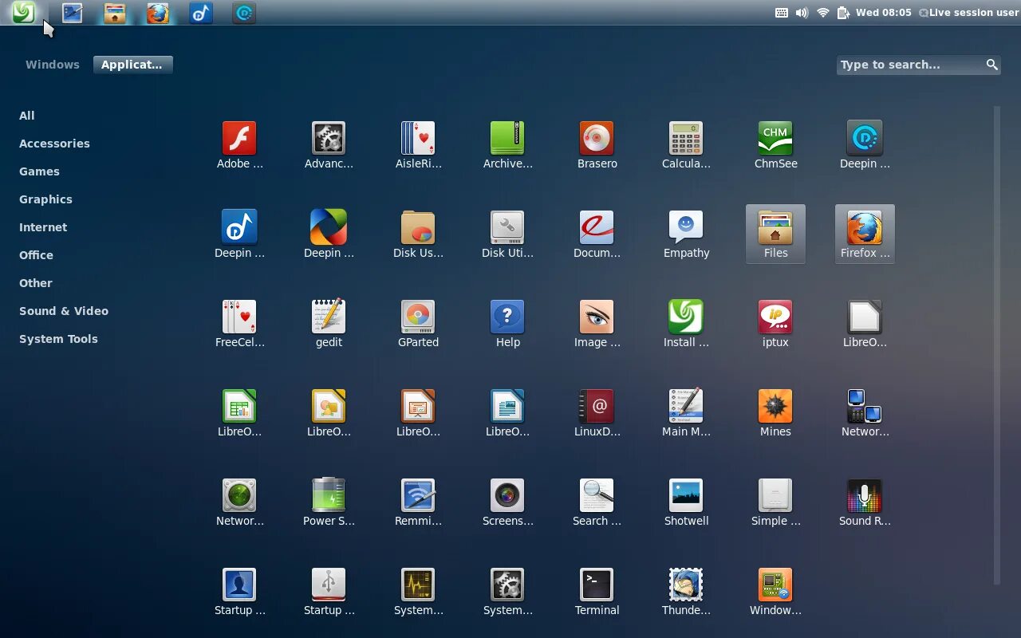The image size is (1021, 638).
Task: Launch the Sound Recorder microphone app
Action: [x=865, y=496]
